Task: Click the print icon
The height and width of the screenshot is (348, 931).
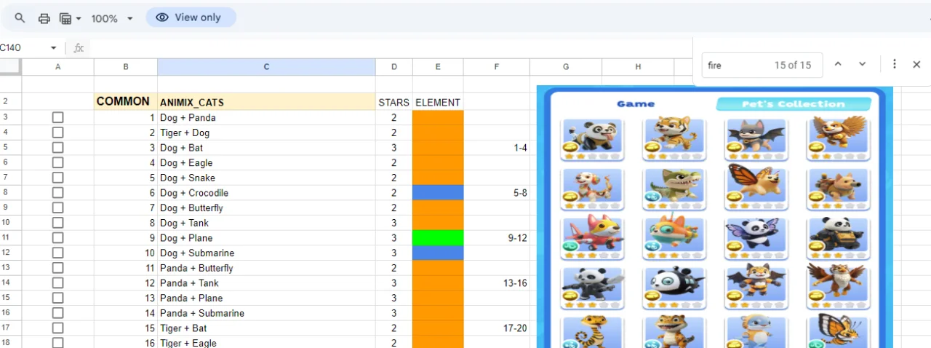Action: pos(44,18)
